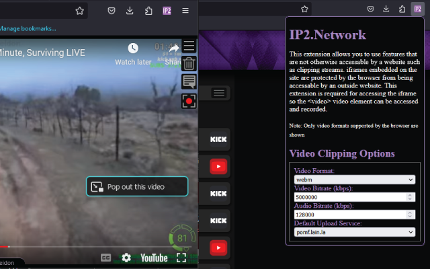Image resolution: width=430 pixels, height=269 pixels.
Task: Click the 'Minute, Surviving LIVE' video title
Action: point(42,52)
